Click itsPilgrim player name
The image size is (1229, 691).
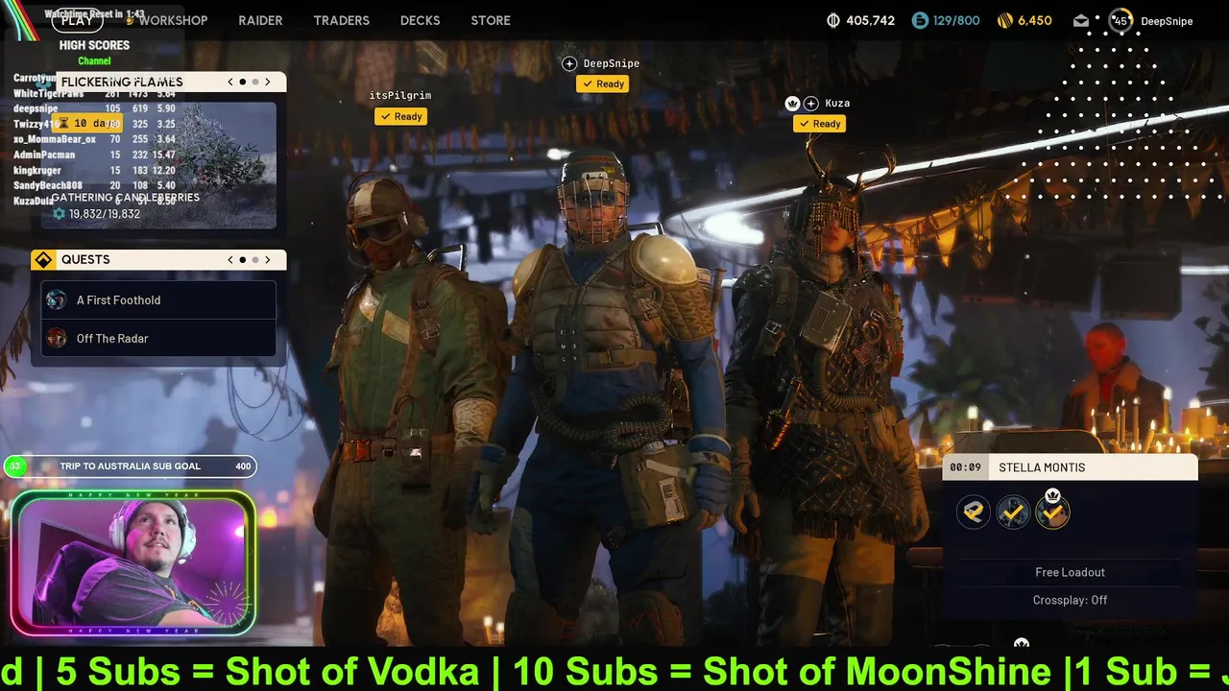(400, 95)
